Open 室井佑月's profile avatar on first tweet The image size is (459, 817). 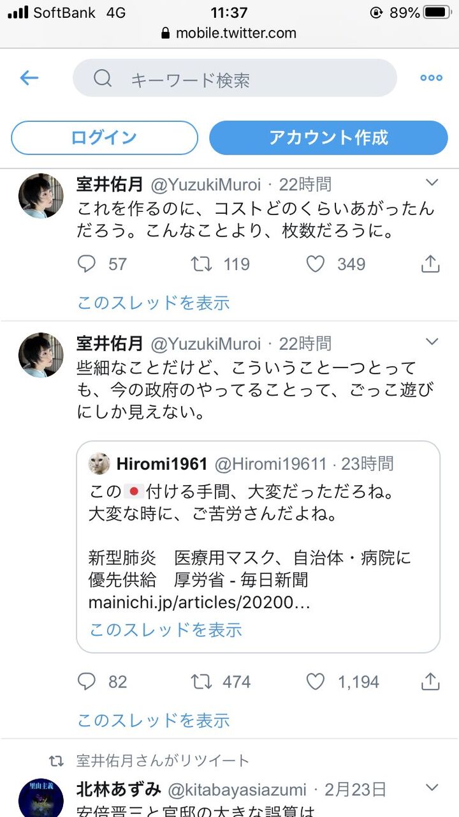[x=41, y=196]
